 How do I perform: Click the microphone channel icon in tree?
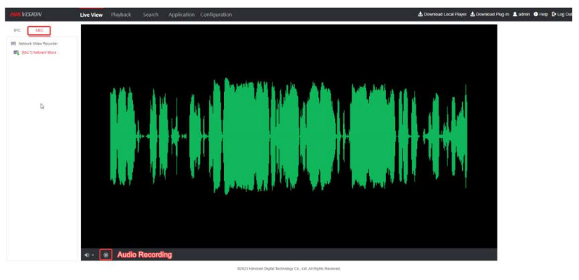pos(16,52)
